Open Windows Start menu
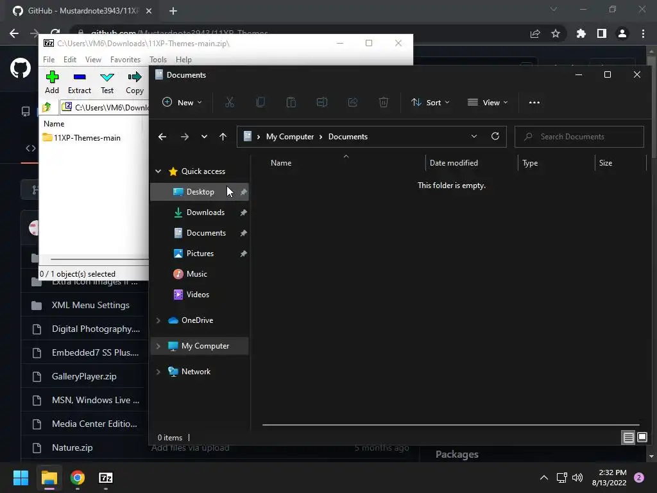Screen dimensions: 657x493 pos(21,478)
